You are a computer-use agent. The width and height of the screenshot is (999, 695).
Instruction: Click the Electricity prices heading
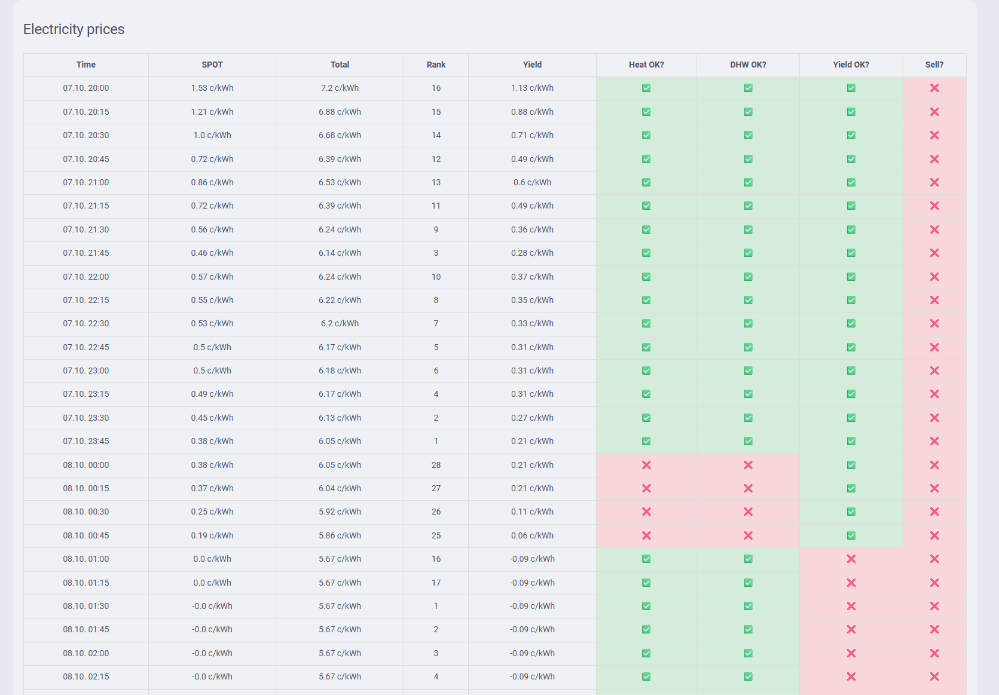click(x=74, y=29)
